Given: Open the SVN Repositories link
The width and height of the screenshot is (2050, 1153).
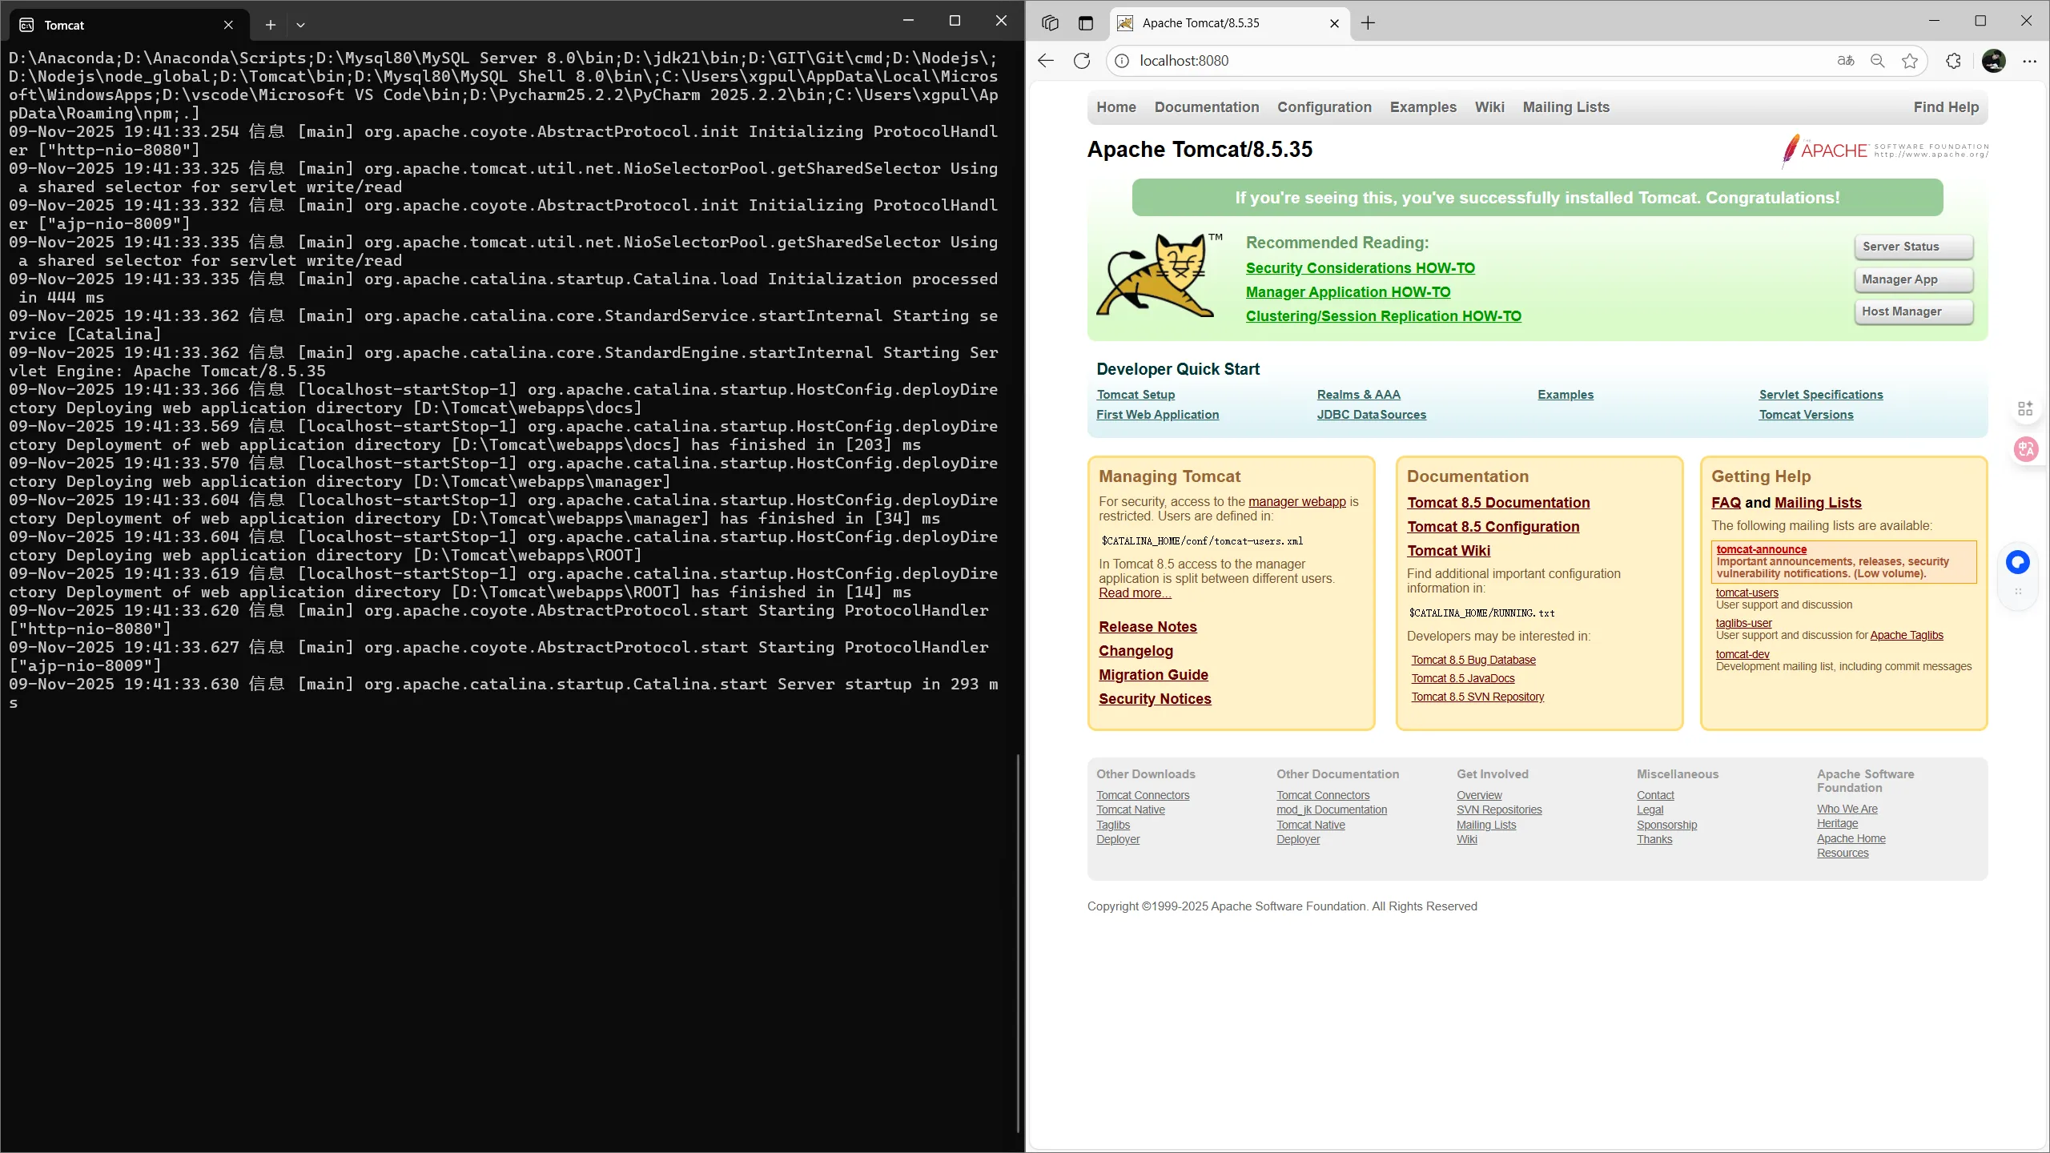Looking at the screenshot, I should 1499,810.
